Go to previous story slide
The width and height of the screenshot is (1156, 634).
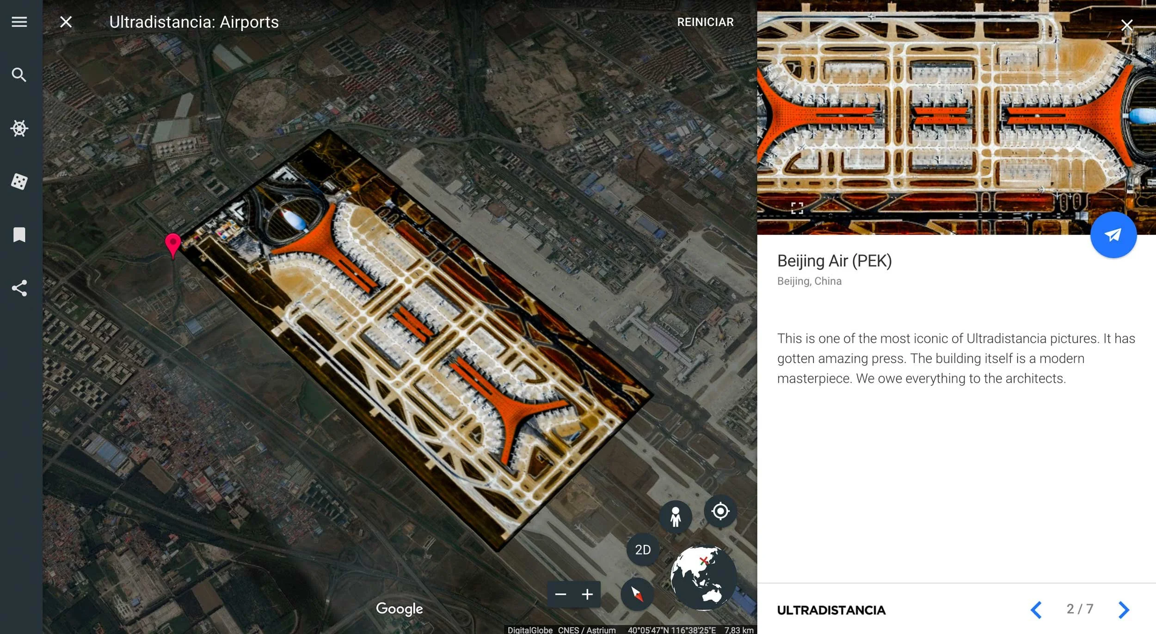pos(1036,610)
